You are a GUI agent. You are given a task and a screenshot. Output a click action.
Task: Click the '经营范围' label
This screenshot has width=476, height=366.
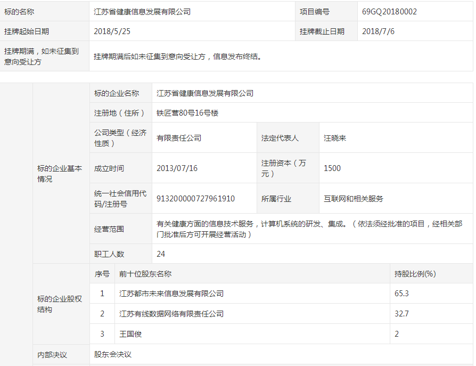click(x=109, y=229)
